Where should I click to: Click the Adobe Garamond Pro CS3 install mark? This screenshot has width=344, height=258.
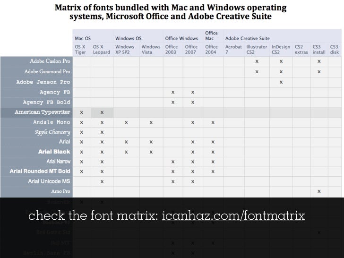319,72
